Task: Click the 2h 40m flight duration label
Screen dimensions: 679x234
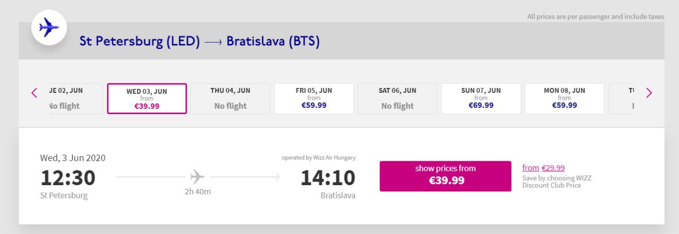Action: tap(197, 192)
